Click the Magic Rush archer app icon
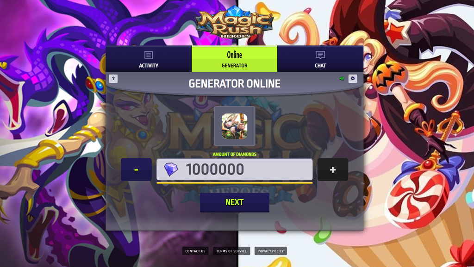The width and height of the screenshot is (474, 267). point(235,126)
